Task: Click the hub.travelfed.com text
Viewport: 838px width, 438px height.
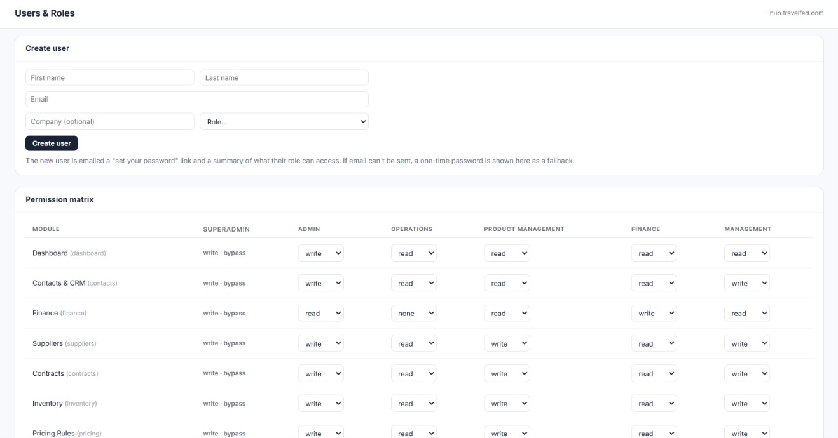Action: pos(796,13)
